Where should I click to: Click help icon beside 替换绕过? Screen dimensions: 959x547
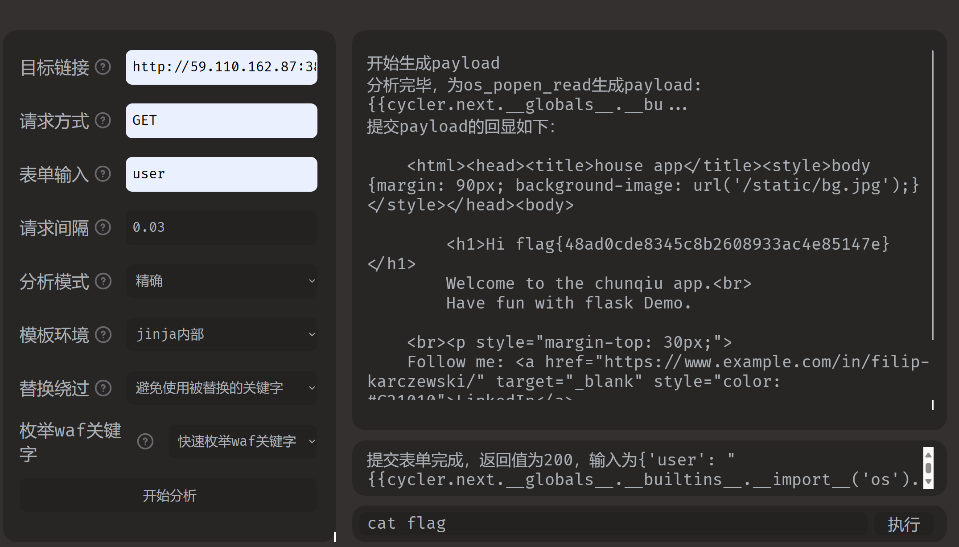[x=103, y=388]
